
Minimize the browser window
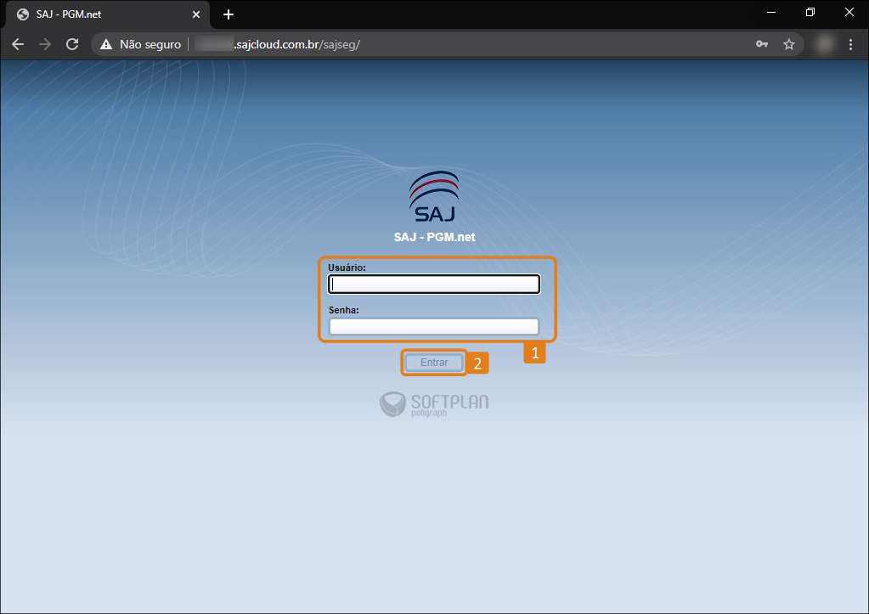tap(771, 12)
